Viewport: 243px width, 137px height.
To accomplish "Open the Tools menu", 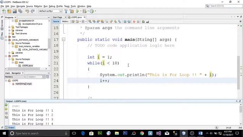I will (x=73, y=6).
